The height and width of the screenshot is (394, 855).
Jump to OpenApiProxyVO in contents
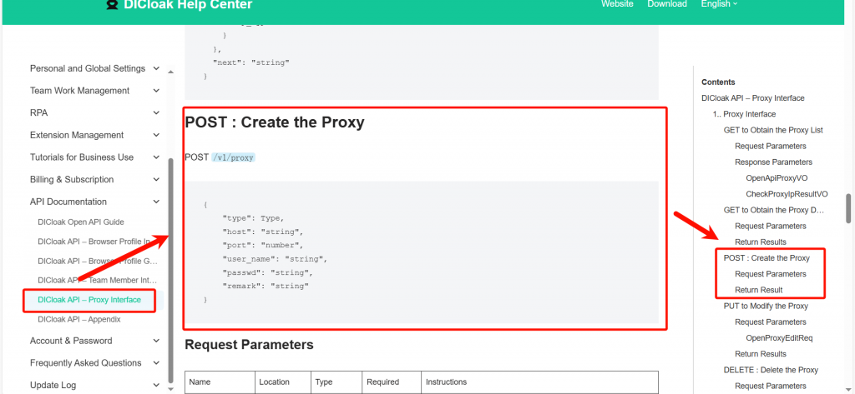pyautogui.click(x=777, y=178)
